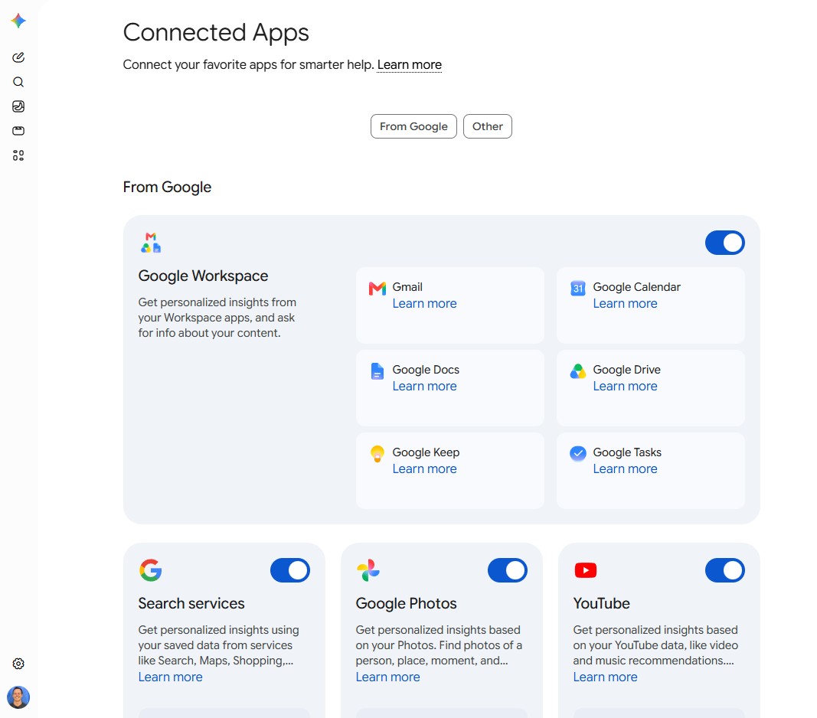Click the Gmail app name label

(x=407, y=287)
